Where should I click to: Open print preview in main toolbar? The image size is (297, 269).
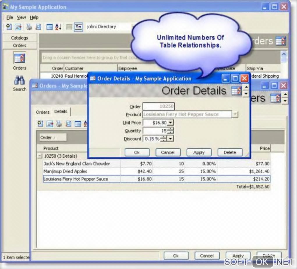click(38, 27)
